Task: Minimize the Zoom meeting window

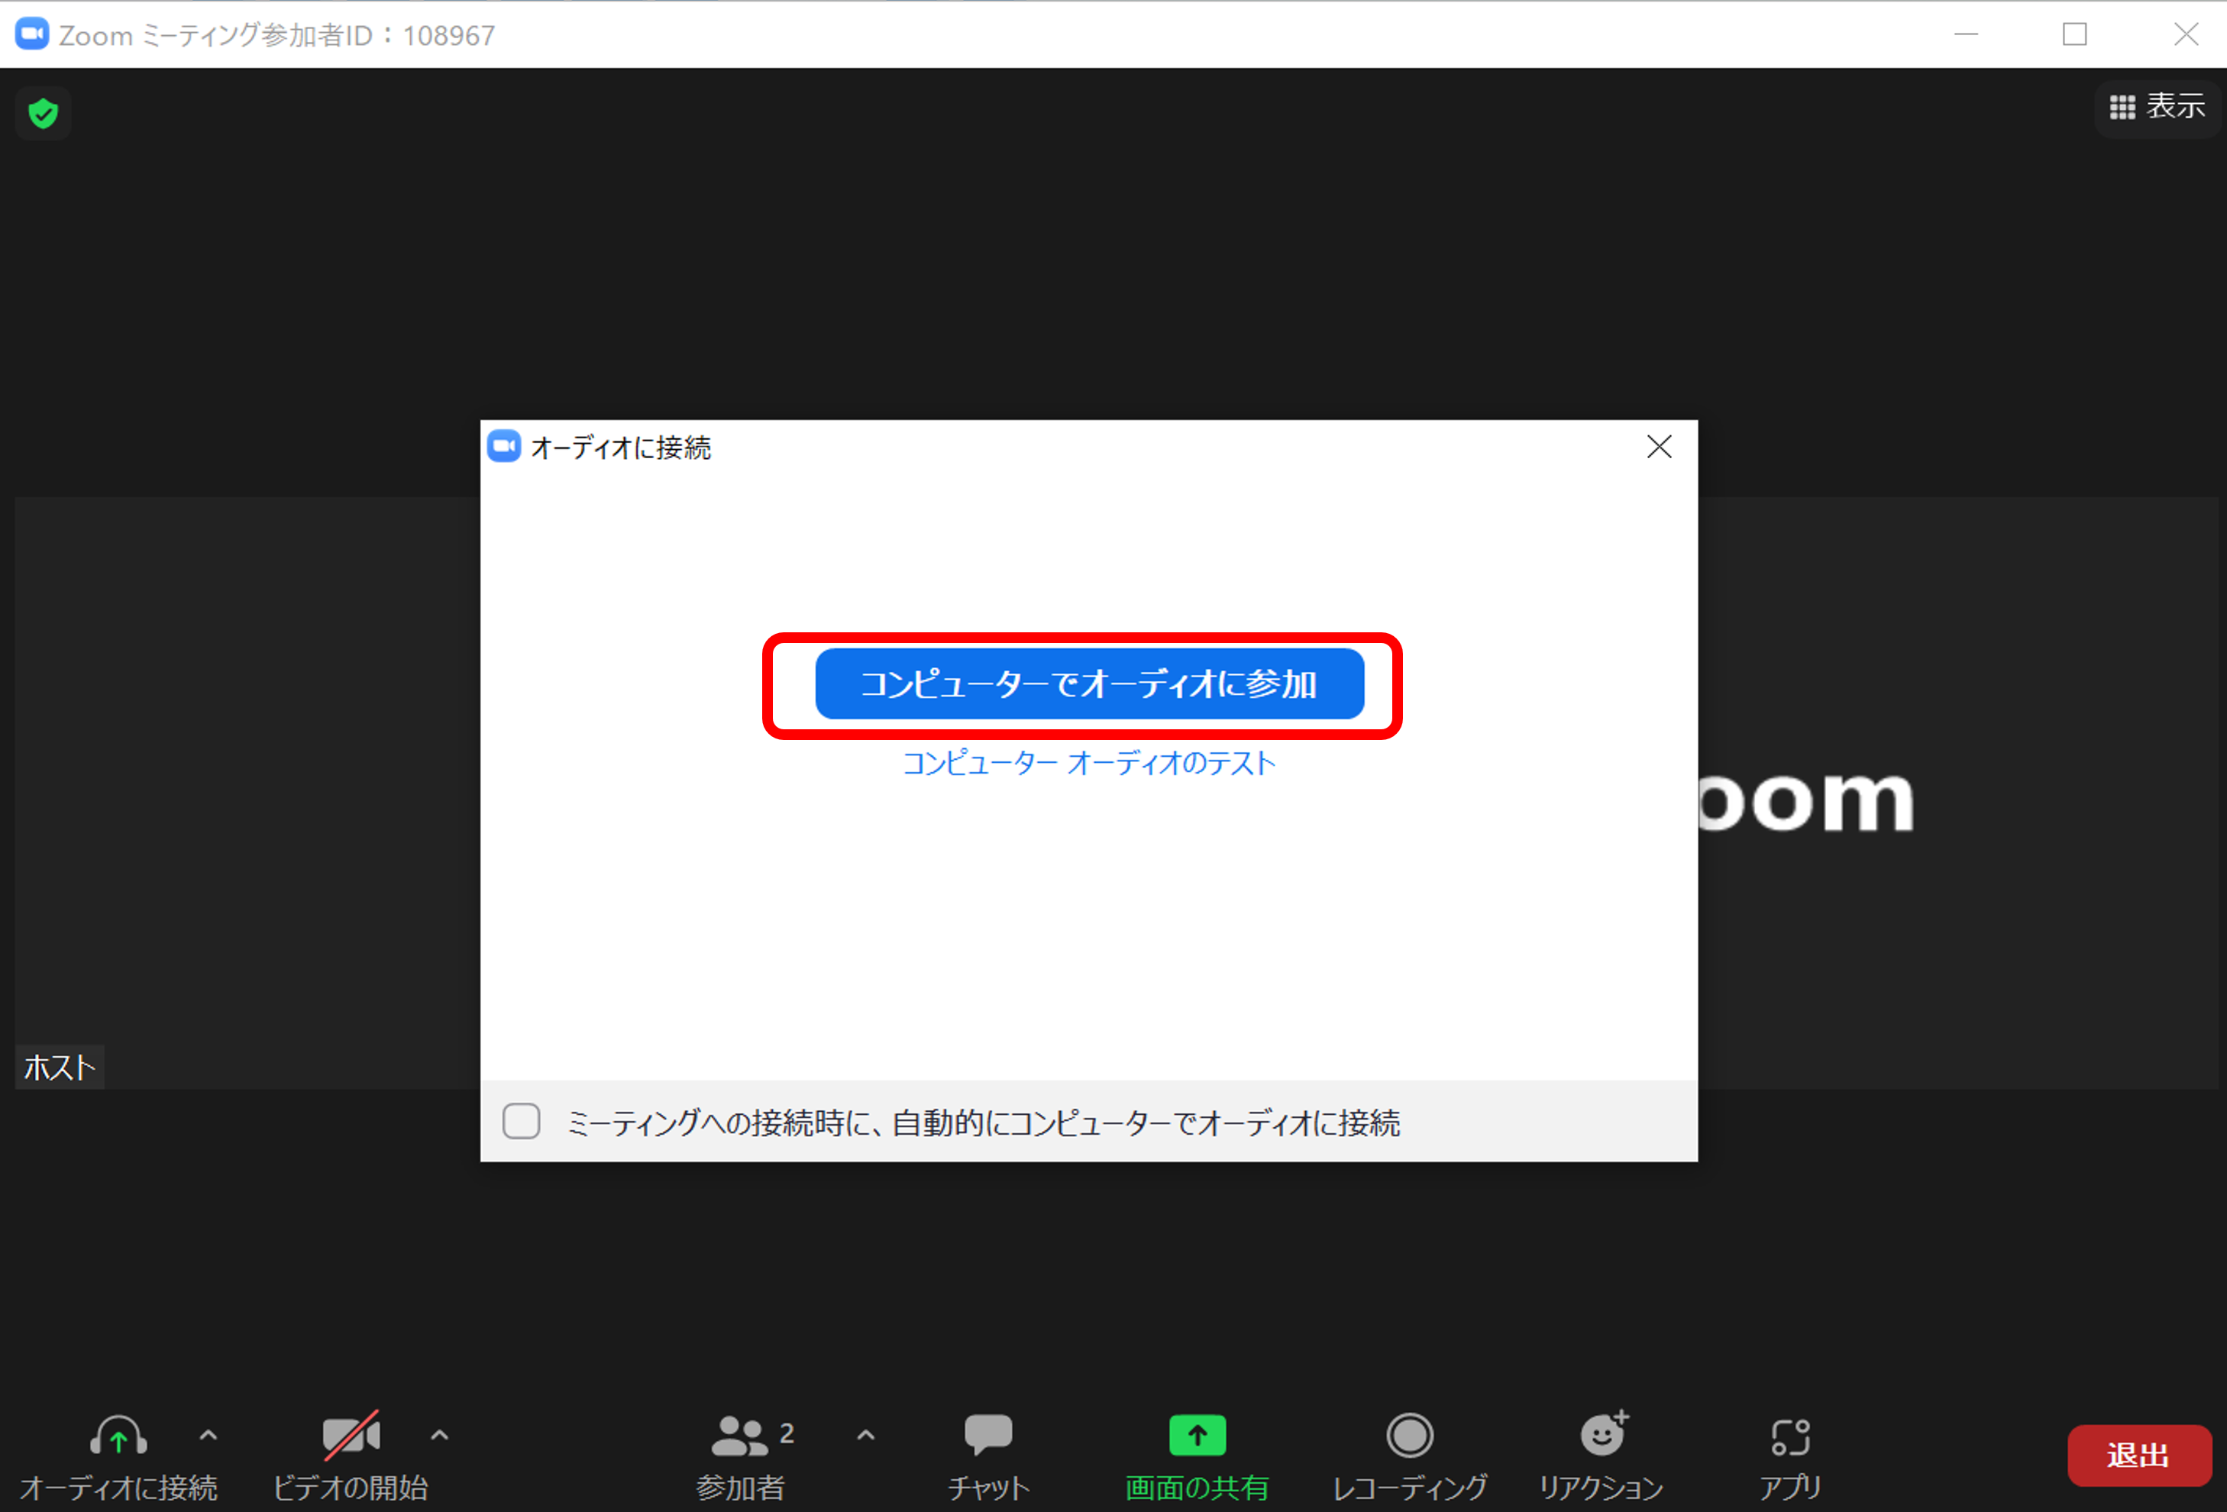Action: [x=1967, y=34]
